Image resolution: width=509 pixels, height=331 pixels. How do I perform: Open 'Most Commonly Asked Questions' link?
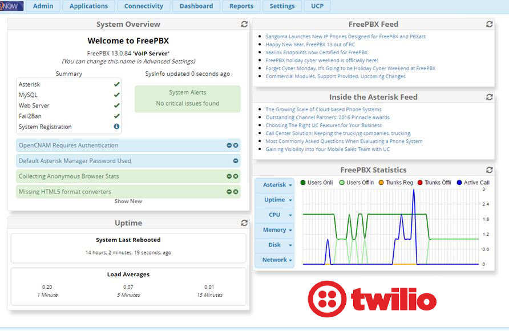point(344,142)
